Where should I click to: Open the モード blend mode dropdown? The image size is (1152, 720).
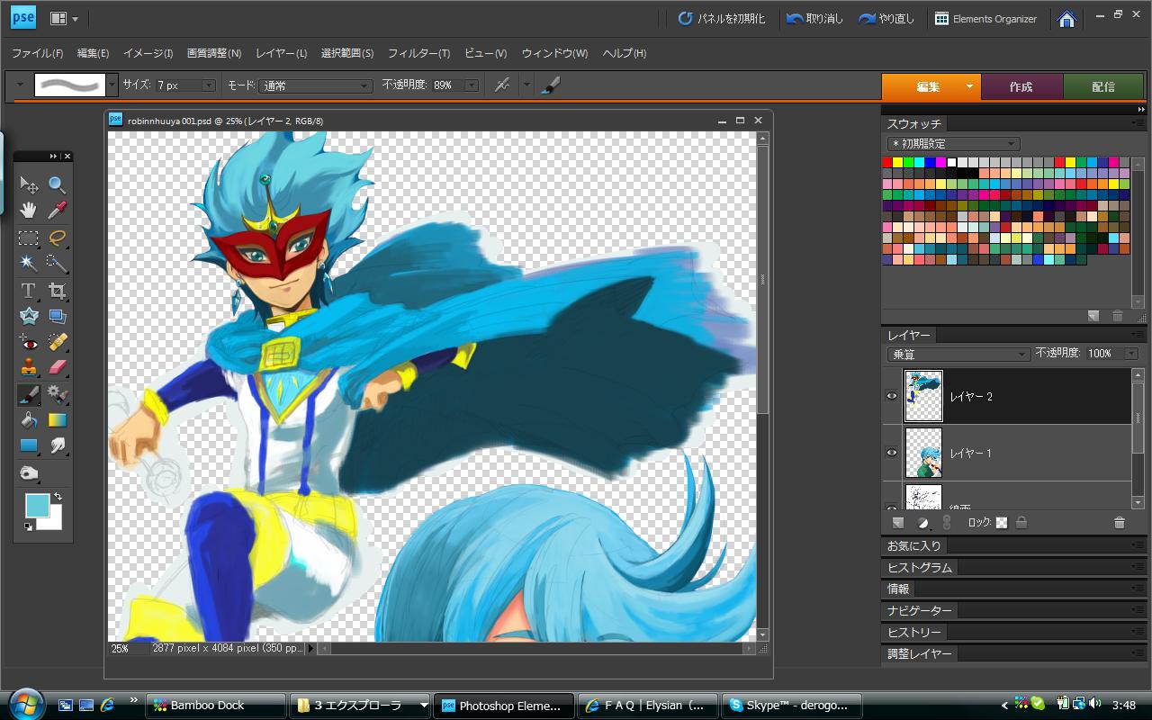point(315,85)
